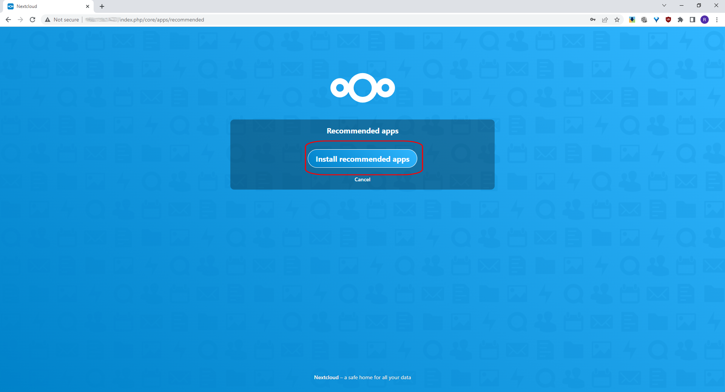Image resolution: width=725 pixels, height=392 pixels.
Task: Click the saved passwords key icon
Action: click(x=592, y=20)
